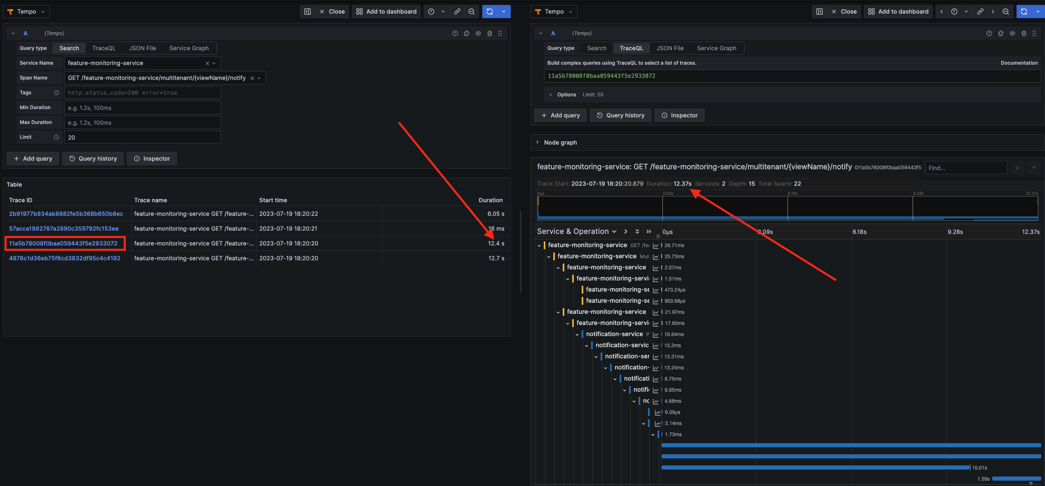The height and width of the screenshot is (486, 1045).
Task: Duplicate query A using the copy icon
Action: point(466,33)
